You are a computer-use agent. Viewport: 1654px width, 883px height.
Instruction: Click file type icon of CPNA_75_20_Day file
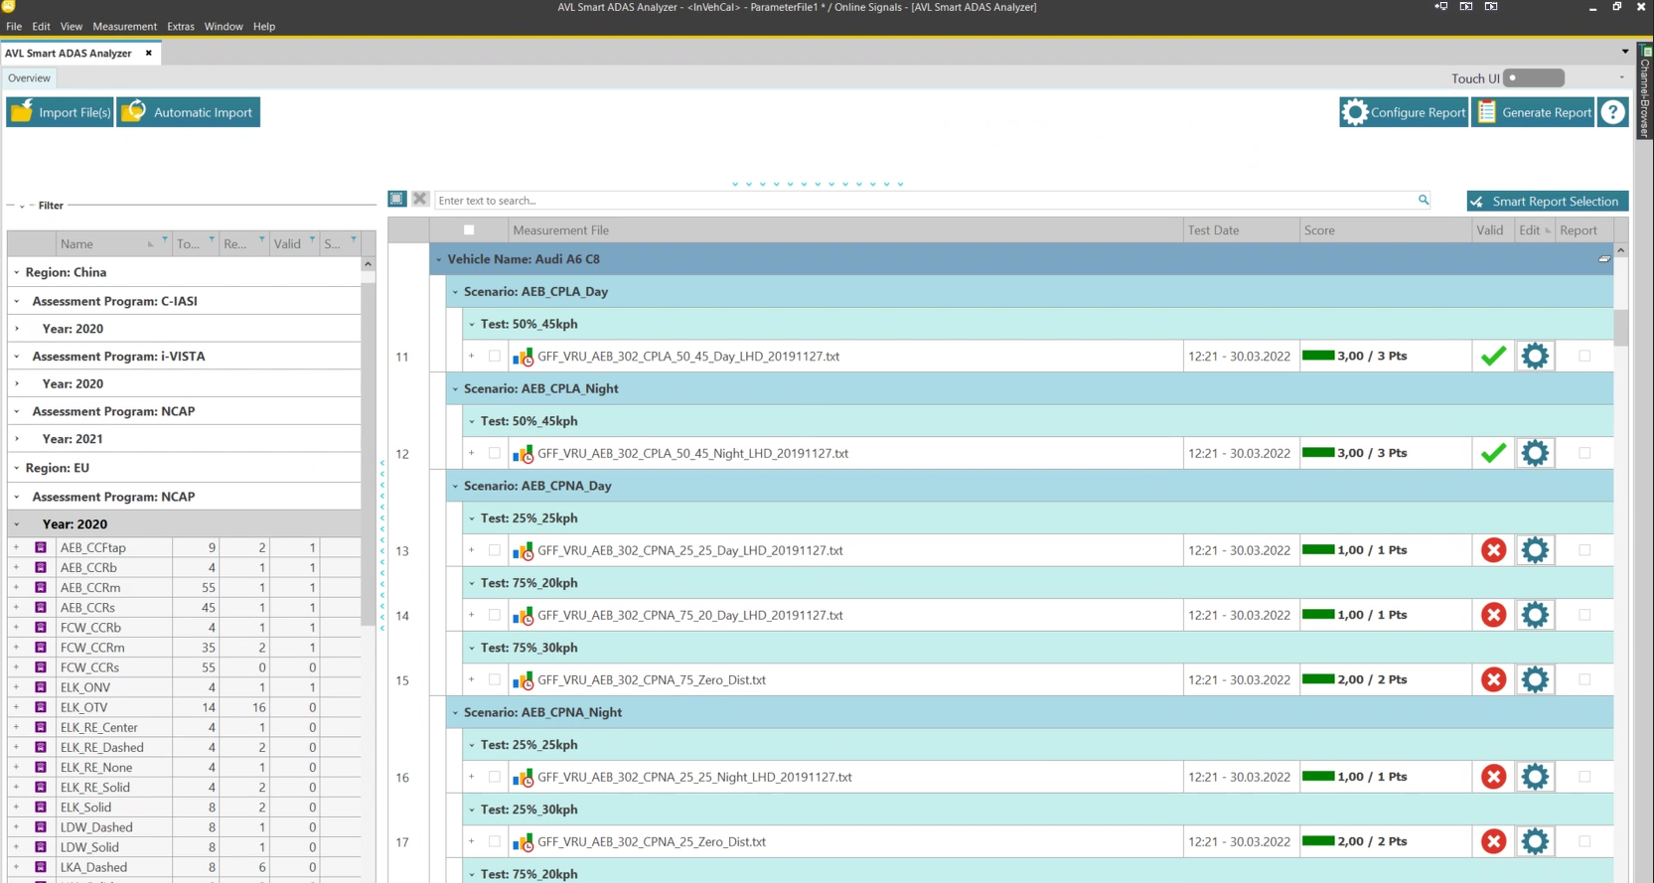click(x=523, y=616)
